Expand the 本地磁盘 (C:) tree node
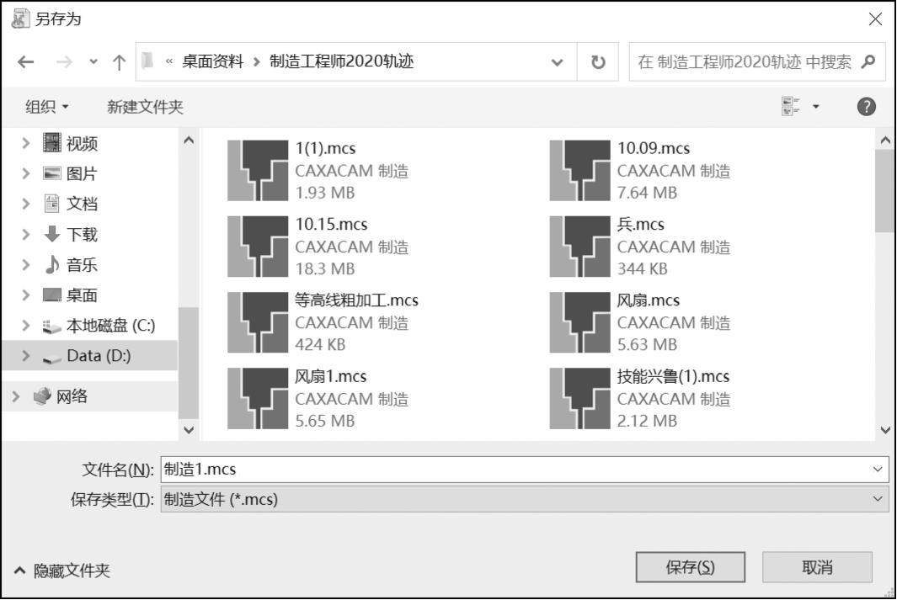Image resolution: width=897 pixels, height=600 pixels. tap(26, 326)
